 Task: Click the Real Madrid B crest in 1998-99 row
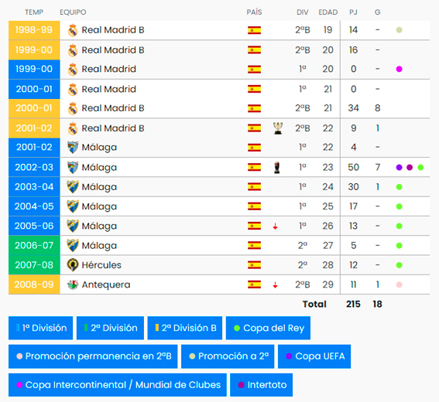coord(73,30)
